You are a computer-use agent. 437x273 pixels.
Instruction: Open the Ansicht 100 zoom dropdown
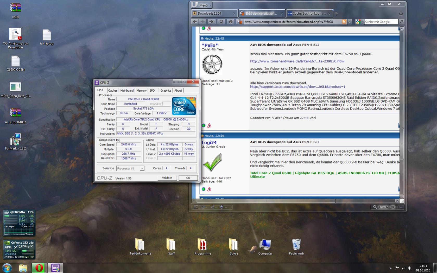click(387, 207)
